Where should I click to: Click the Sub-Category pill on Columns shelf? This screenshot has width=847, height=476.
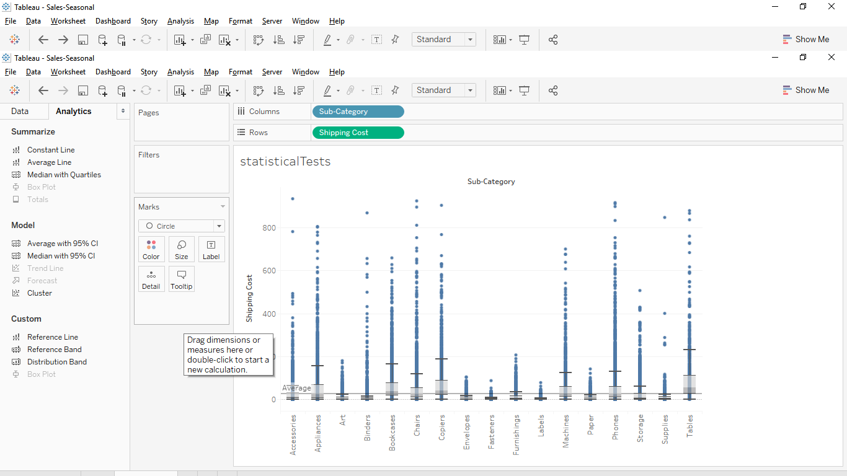[357, 112]
